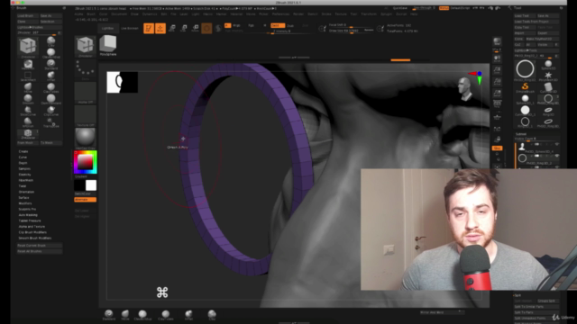Expand the Curve brush section
Viewport: 577px width, 324px height.
(x=23, y=157)
